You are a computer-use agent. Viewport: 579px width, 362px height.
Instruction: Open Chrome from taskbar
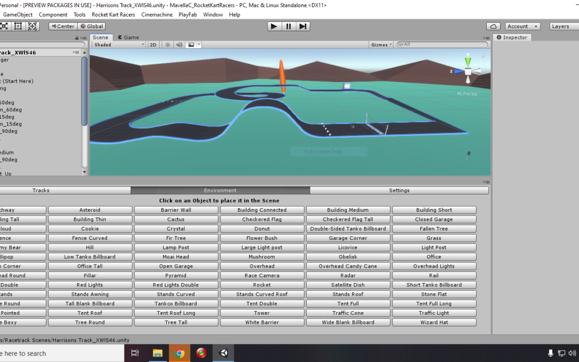(180, 353)
